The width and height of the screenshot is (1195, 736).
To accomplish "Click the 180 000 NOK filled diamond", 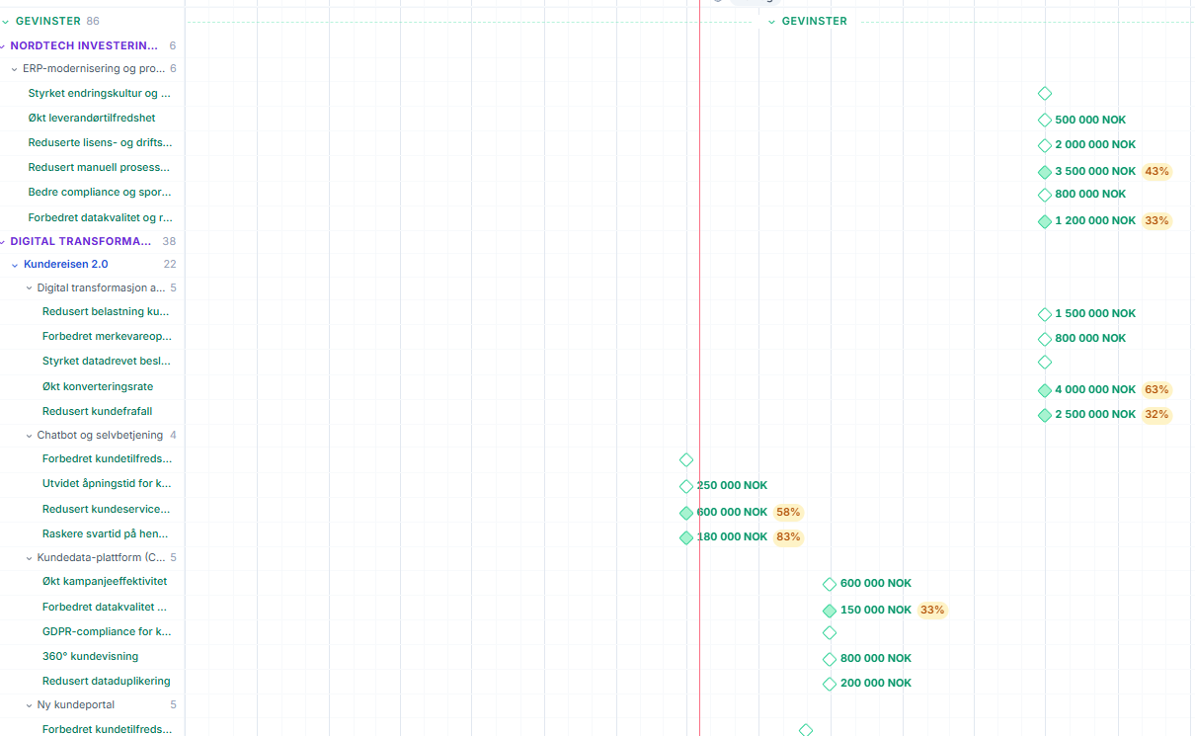I will click(x=686, y=537).
